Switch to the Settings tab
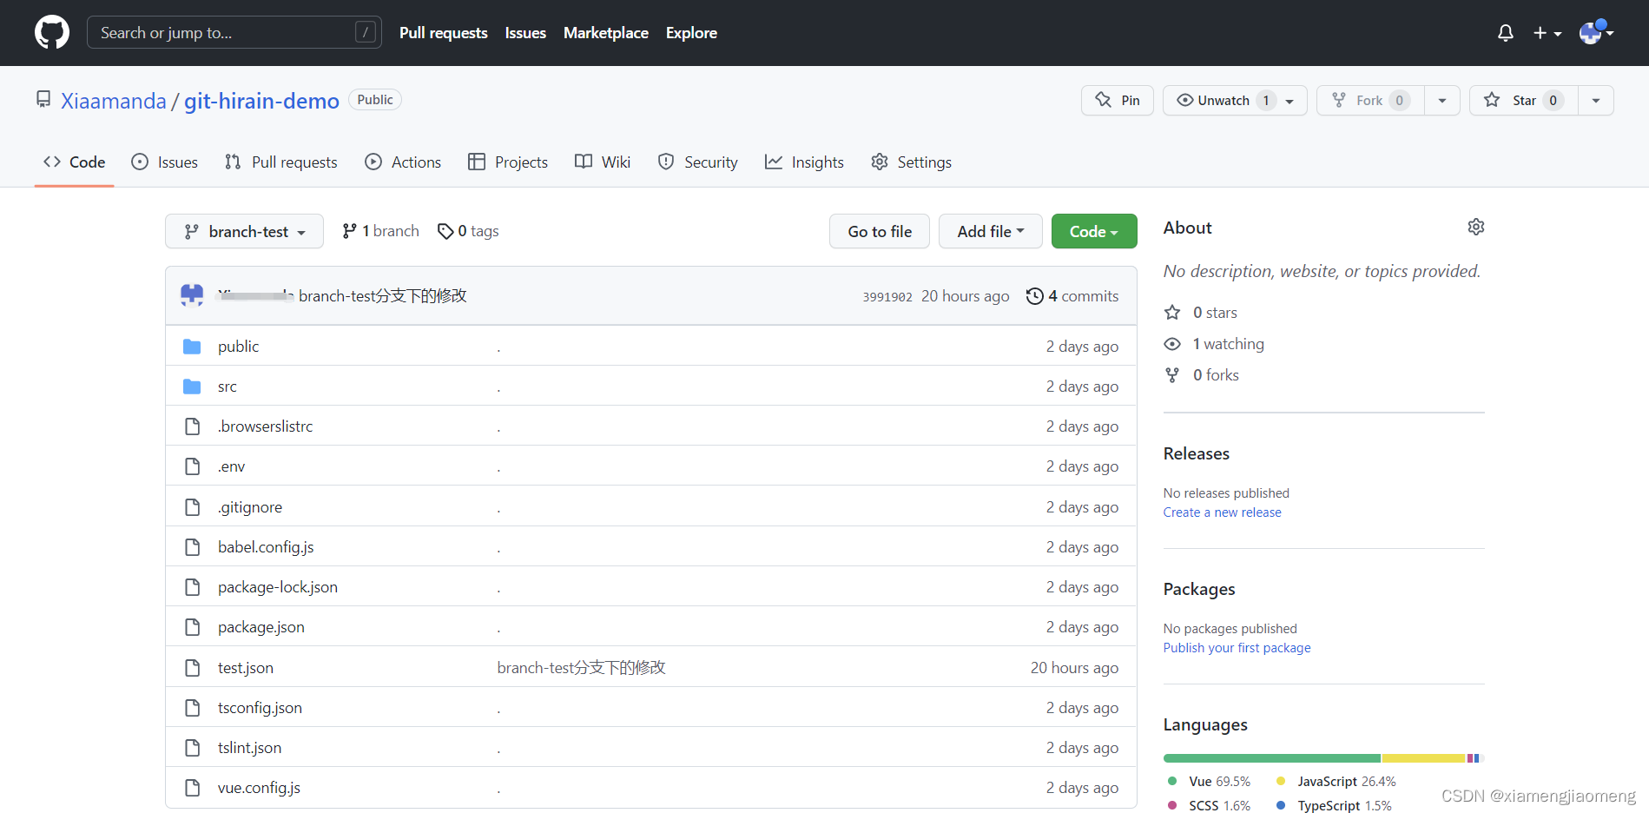 (912, 162)
